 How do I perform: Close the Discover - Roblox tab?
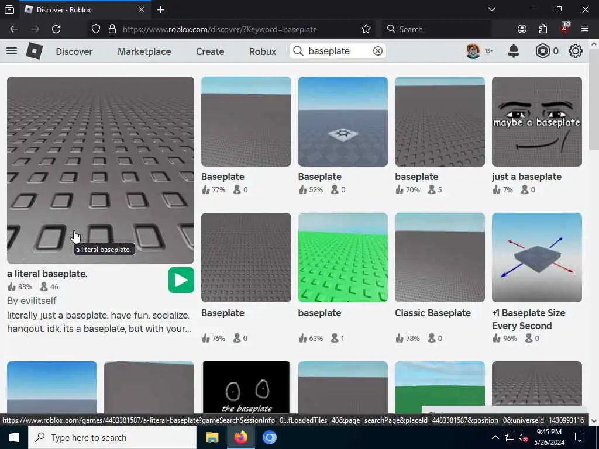(x=142, y=9)
